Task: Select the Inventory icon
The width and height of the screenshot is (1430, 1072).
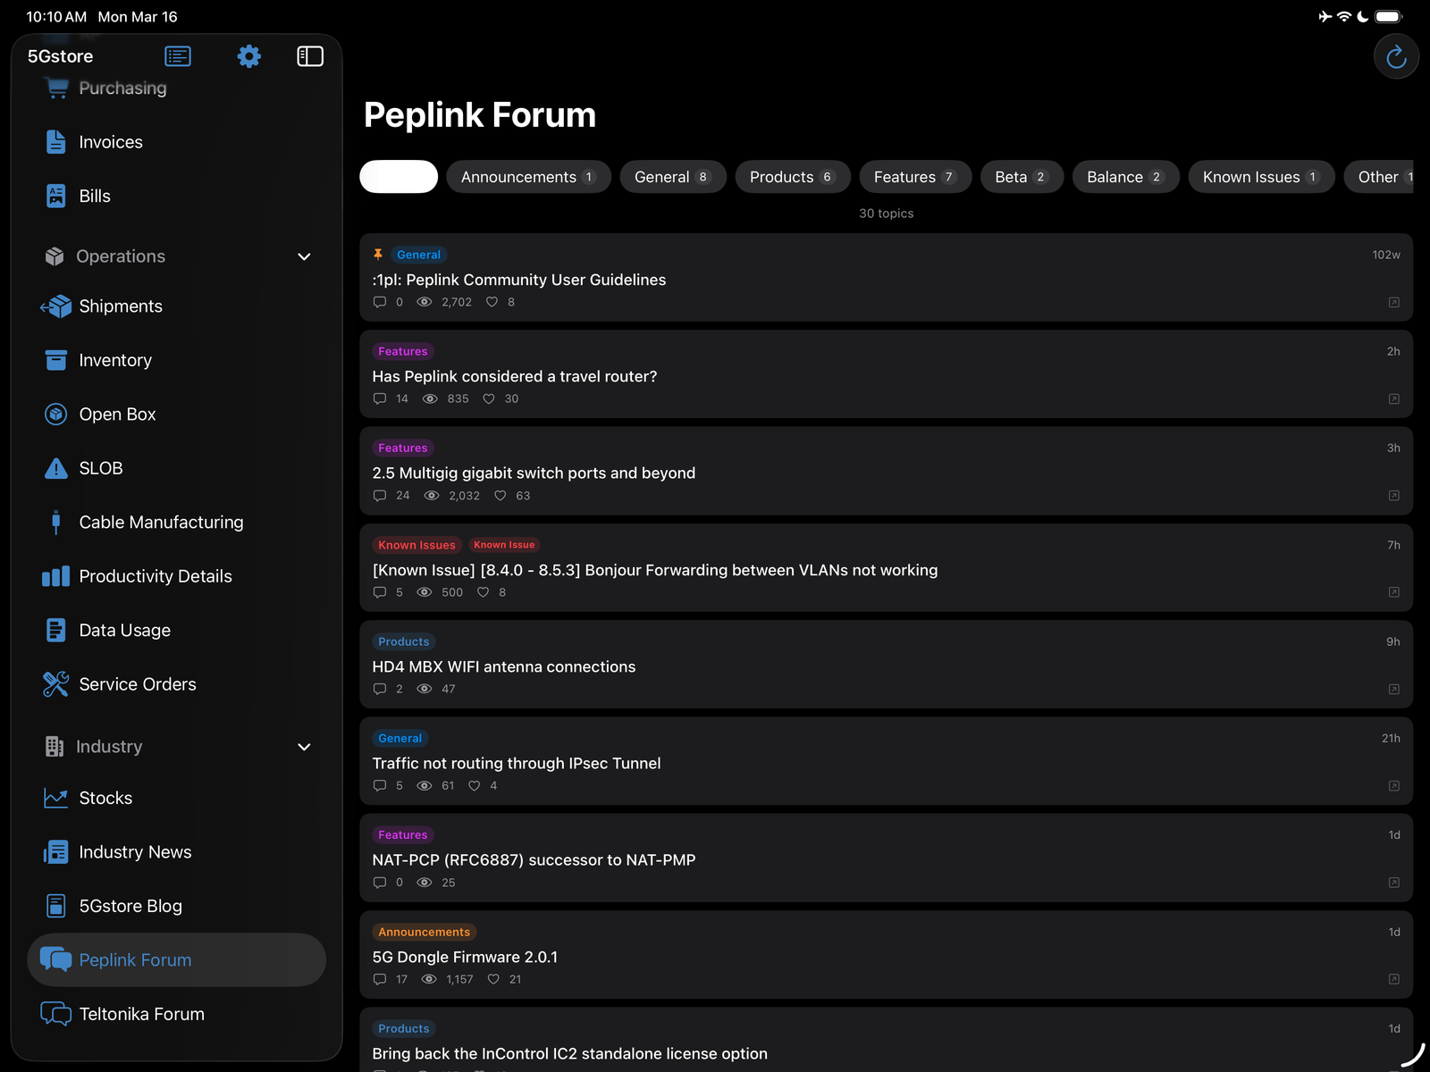Action: pyautogui.click(x=55, y=360)
